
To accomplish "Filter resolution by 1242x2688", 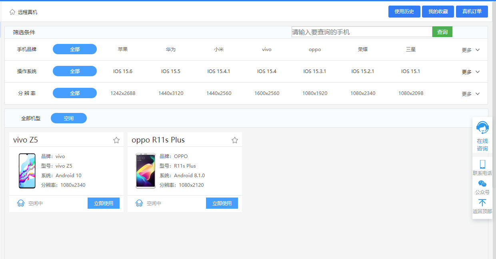I will click(123, 93).
